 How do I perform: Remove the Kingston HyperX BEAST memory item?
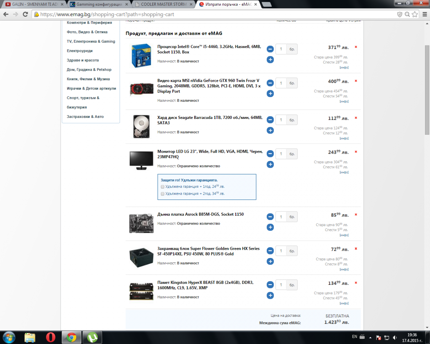click(356, 283)
